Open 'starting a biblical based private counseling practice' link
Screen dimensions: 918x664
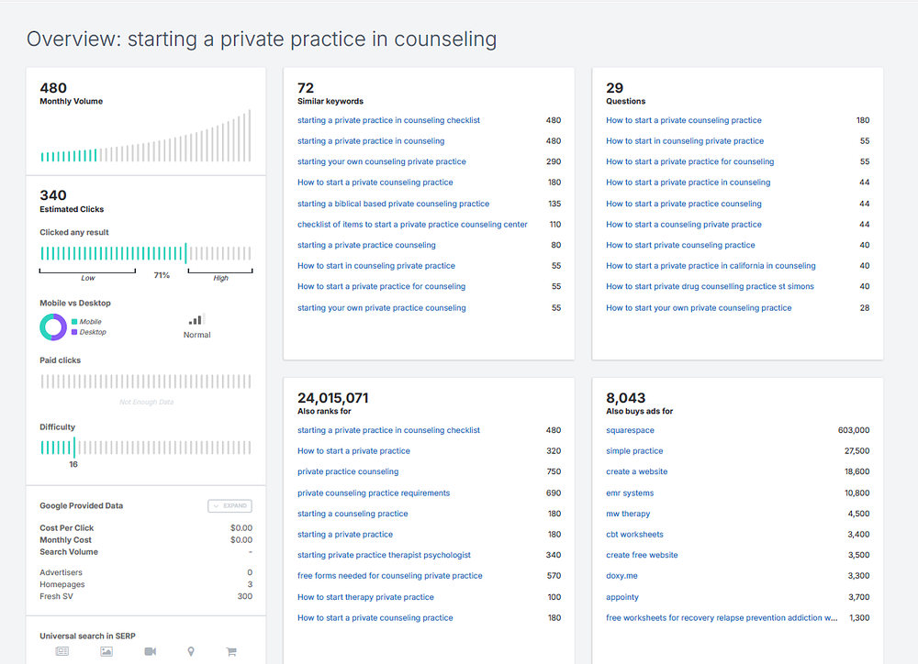click(x=393, y=204)
